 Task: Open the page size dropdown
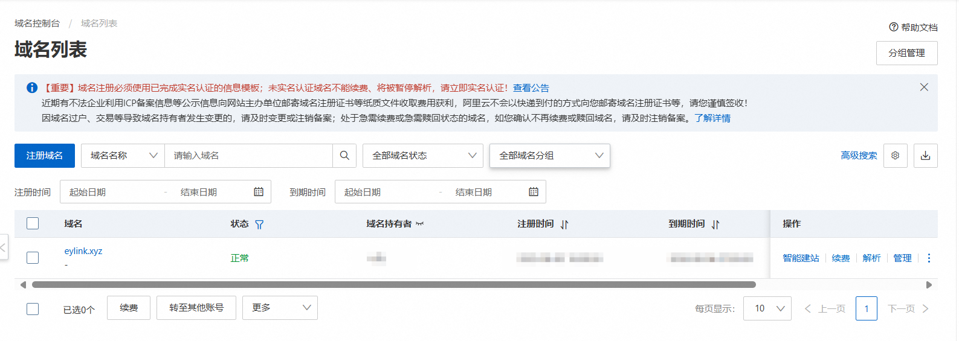tap(767, 308)
